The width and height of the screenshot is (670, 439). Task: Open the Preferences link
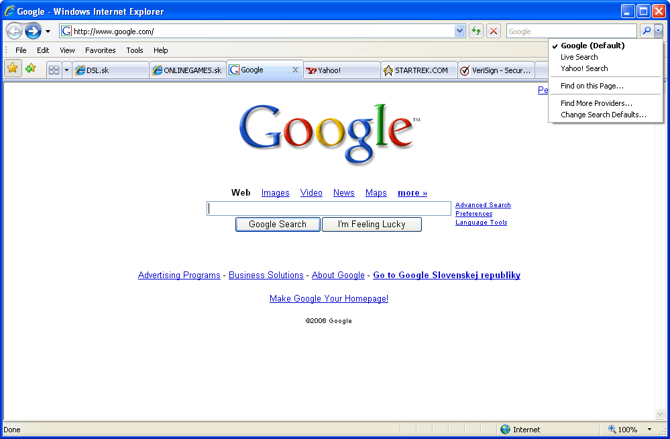(x=474, y=214)
